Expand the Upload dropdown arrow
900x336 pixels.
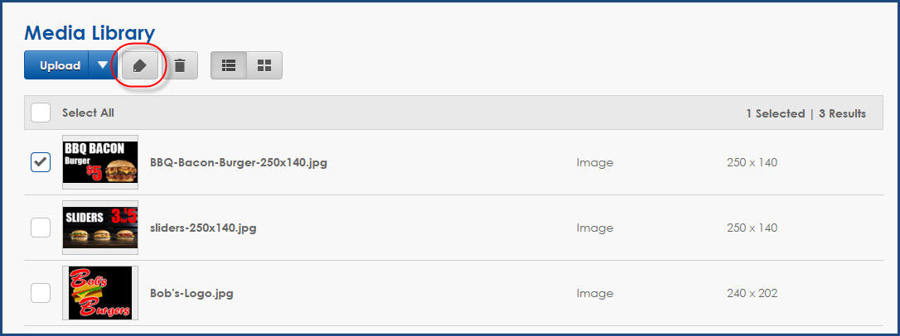[x=103, y=66]
